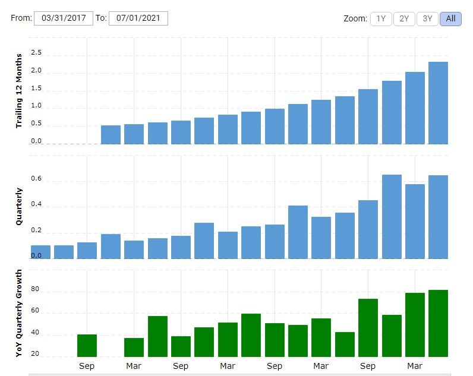473x376 pixels.
Task: Click the YoY Quarterly Growth axis label
Action: click(19, 313)
